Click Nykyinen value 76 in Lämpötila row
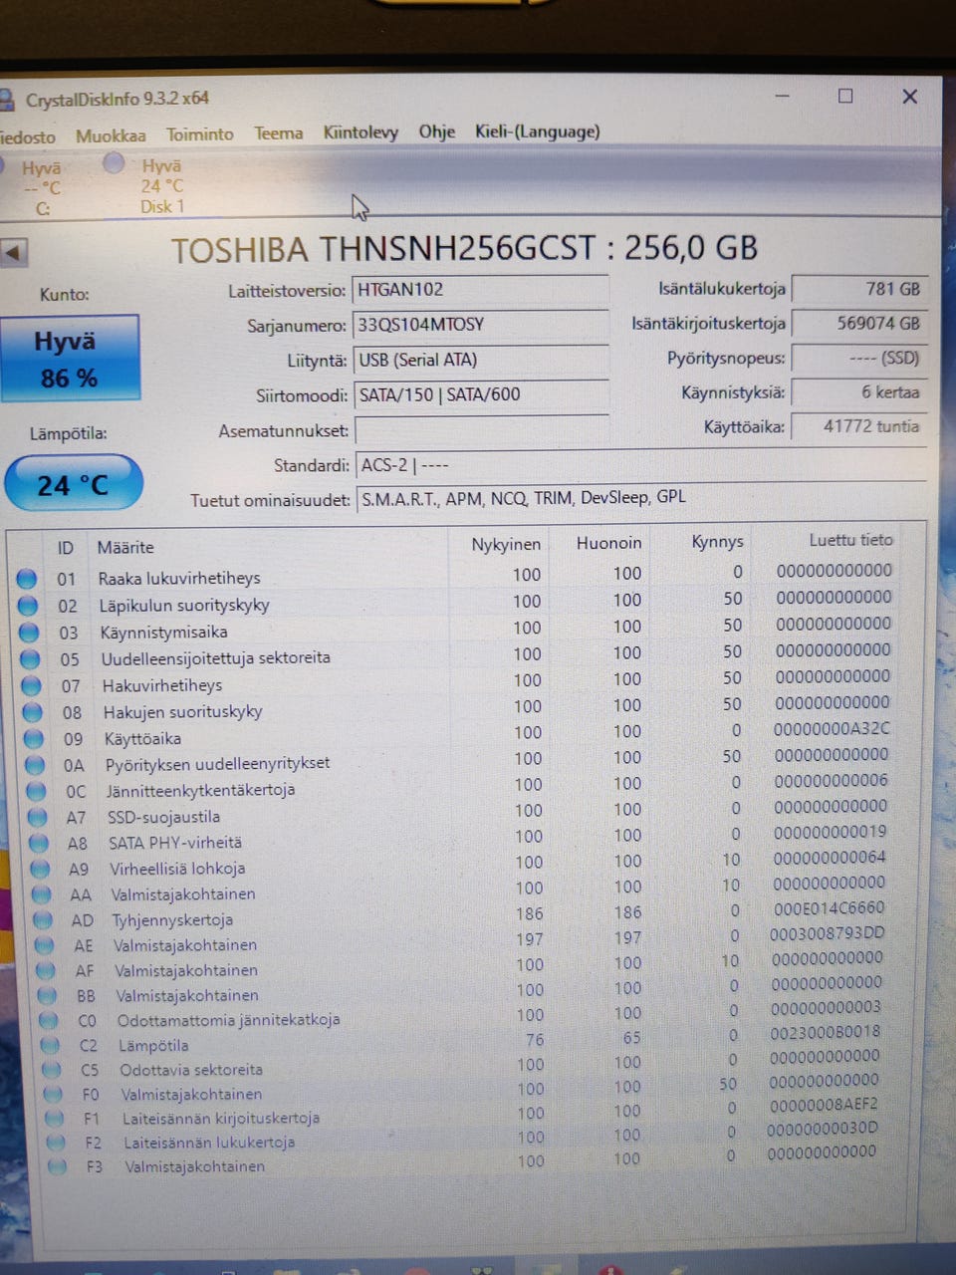 535,1040
